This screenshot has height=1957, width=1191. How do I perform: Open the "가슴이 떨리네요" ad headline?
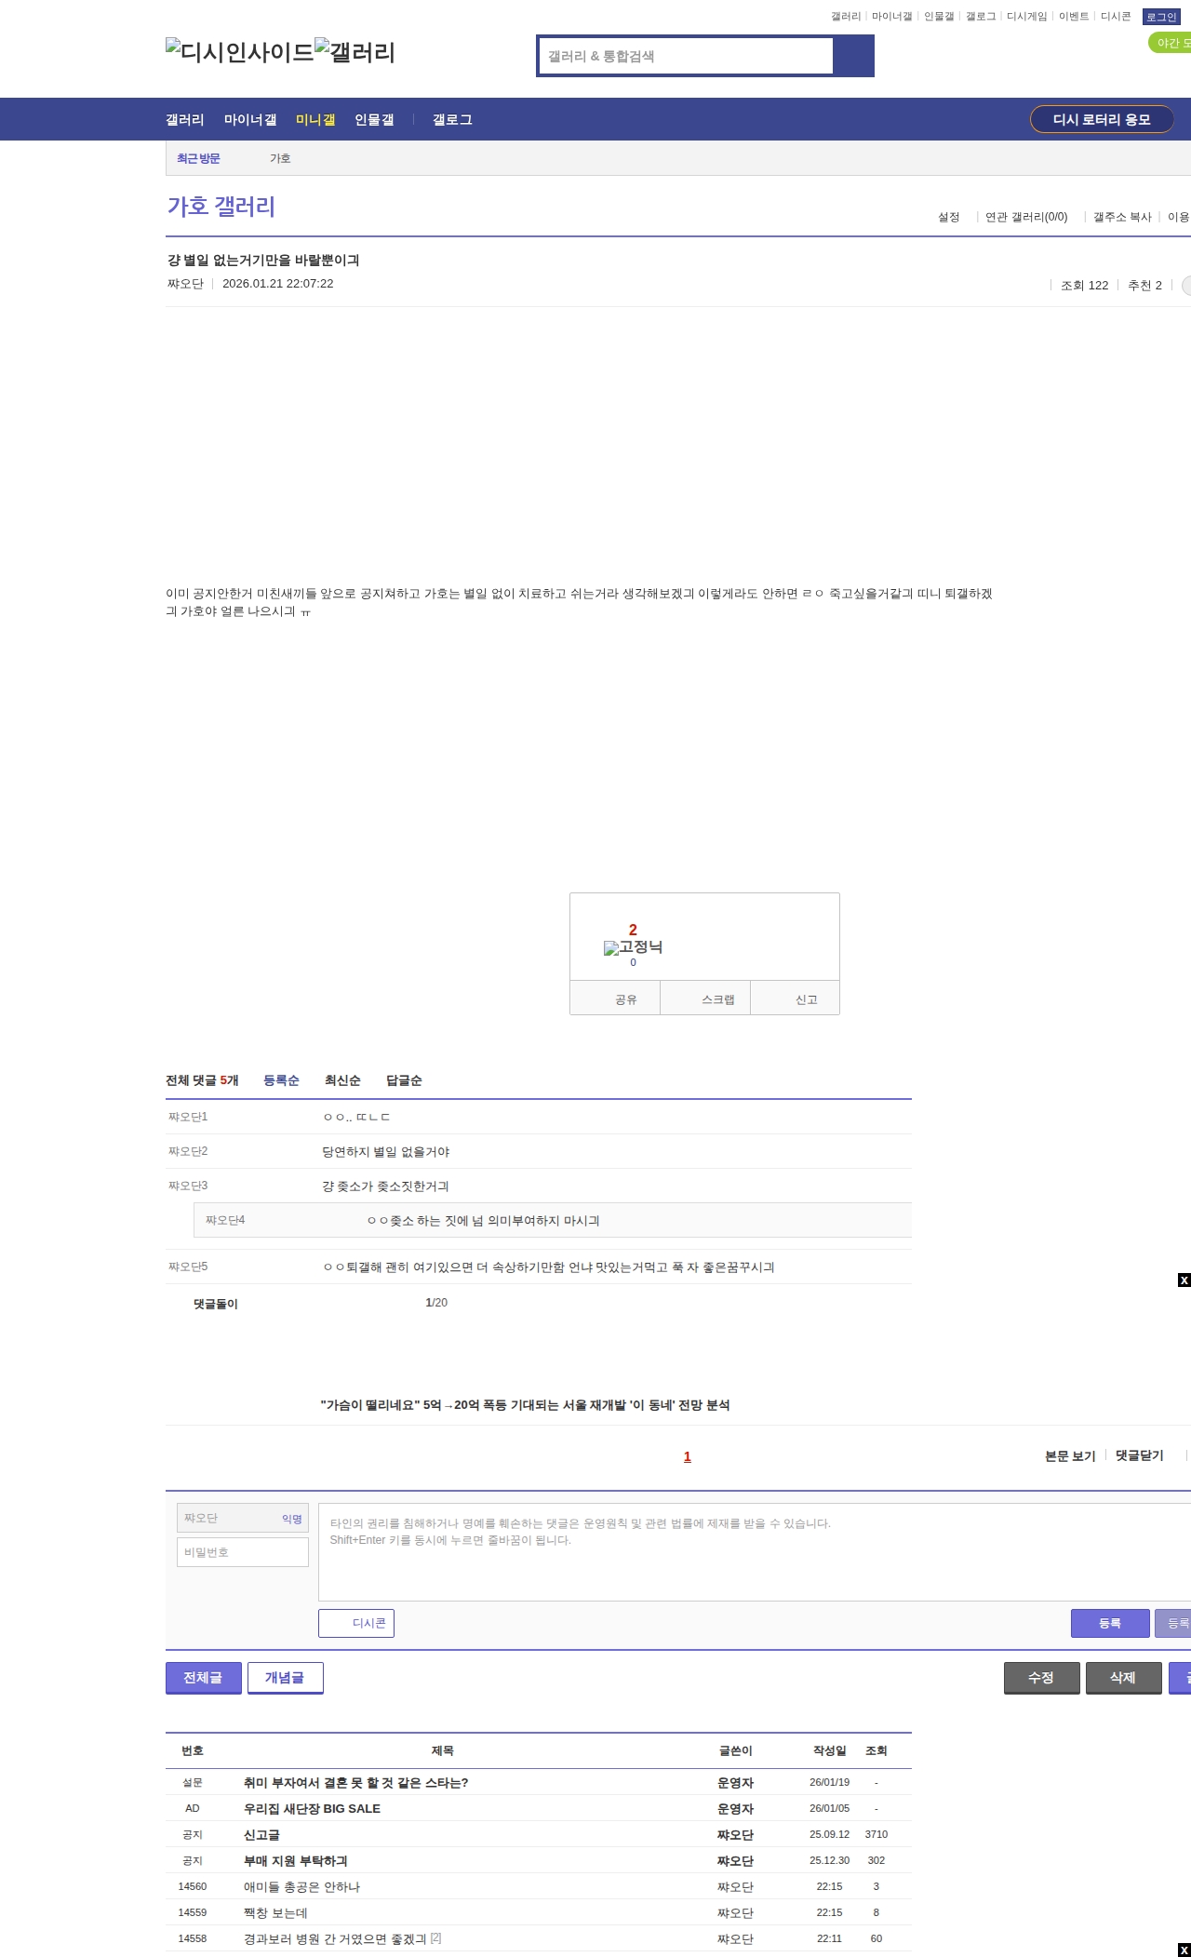pyautogui.click(x=525, y=1405)
